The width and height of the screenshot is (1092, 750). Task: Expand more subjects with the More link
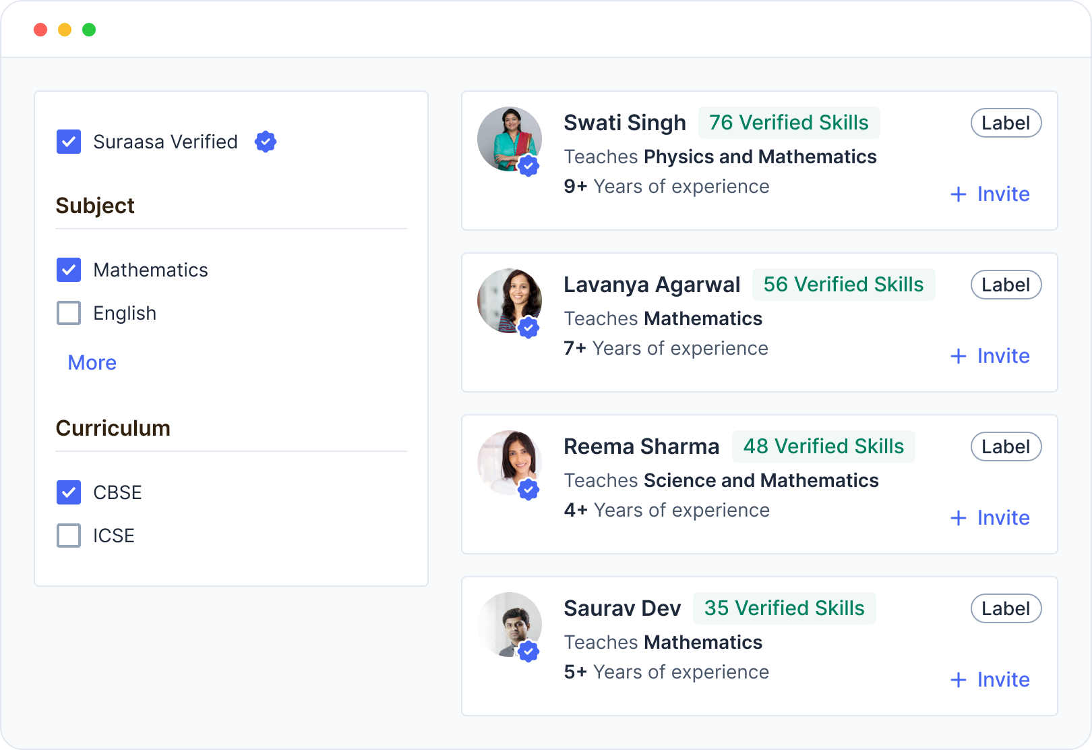pos(92,363)
